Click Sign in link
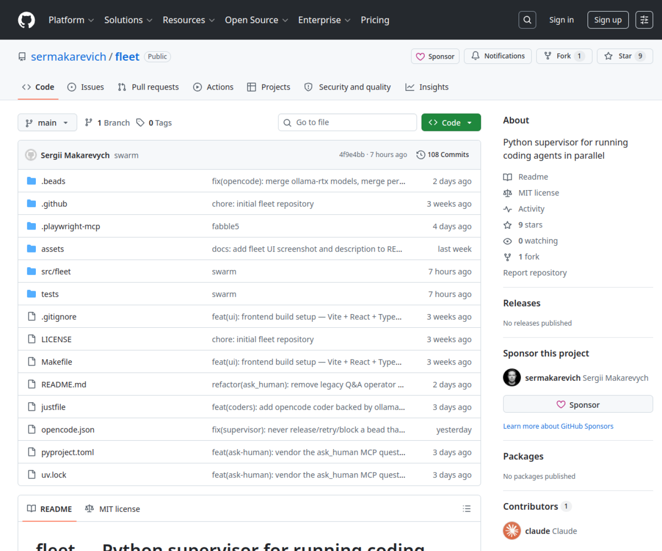Image resolution: width=662 pixels, height=551 pixels. point(561,20)
